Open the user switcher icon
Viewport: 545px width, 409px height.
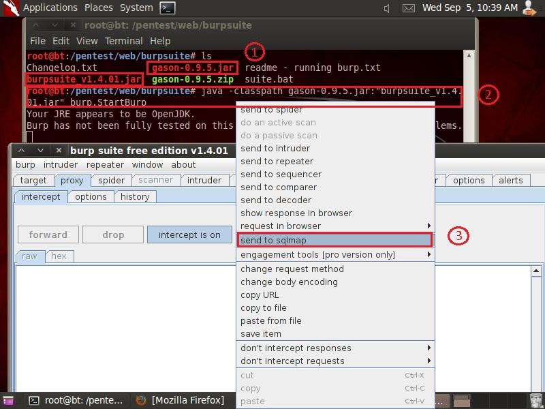529,7
